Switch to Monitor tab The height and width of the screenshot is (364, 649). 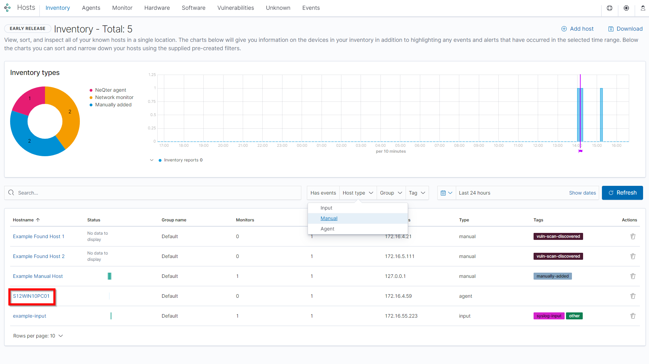coord(122,8)
